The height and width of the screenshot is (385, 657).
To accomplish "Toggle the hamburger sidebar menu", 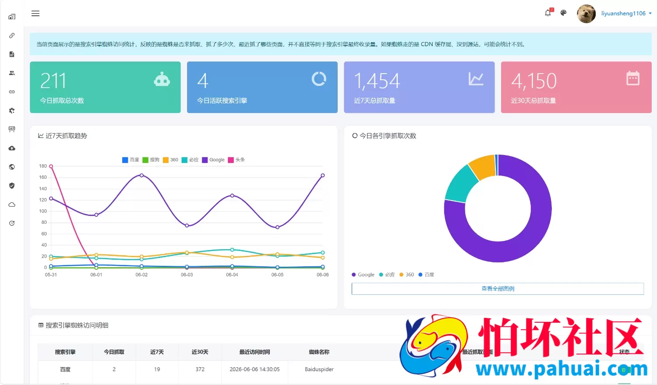I will click(35, 14).
